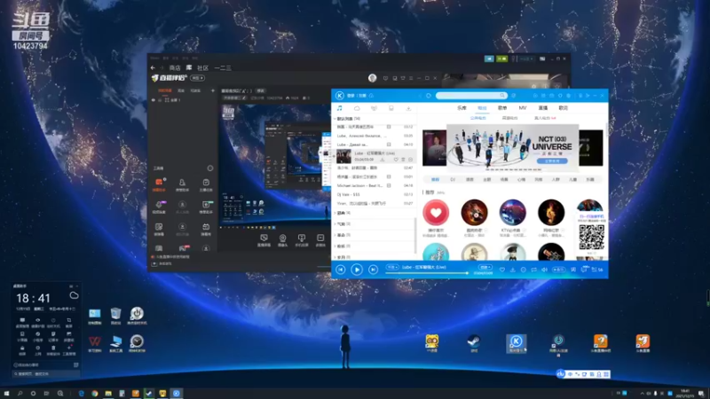This screenshot has width=710, height=399.
Task: Favorite the song using the player bar heart
Action: pyautogui.click(x=502, y=270)
